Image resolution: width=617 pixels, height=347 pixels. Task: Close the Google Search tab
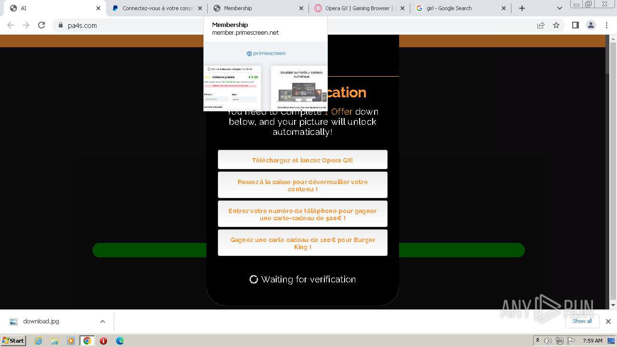pos(504,8)
